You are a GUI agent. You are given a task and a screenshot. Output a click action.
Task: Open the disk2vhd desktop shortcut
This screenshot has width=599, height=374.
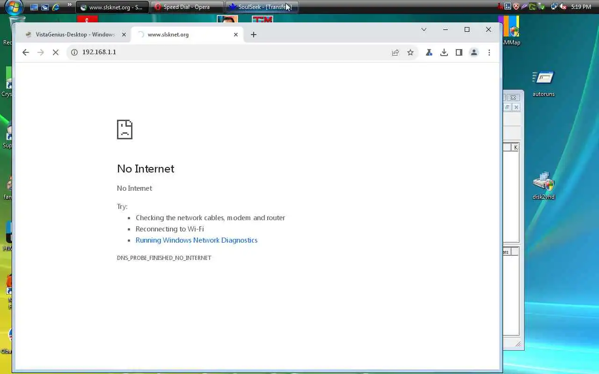coord(543,186)
